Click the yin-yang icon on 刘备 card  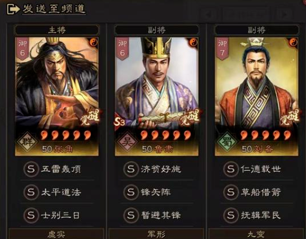[293, 42]
